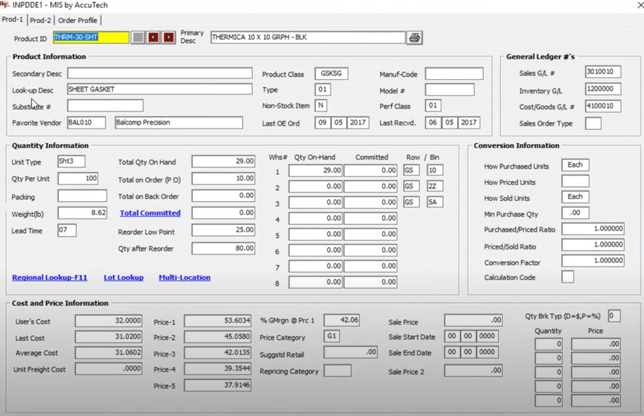Click the Sales G/L # field
The width and height of the screenshot is (644, 416).
coord(602,72)
